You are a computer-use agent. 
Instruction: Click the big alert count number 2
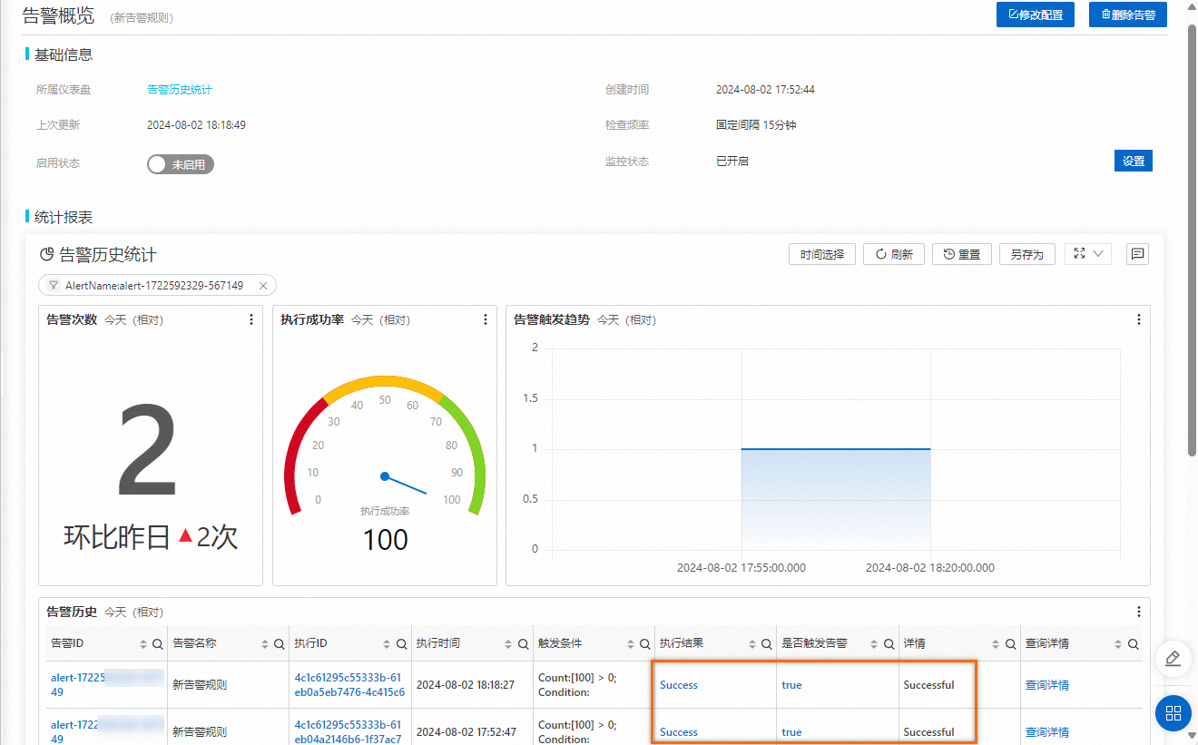coord(149,451)
